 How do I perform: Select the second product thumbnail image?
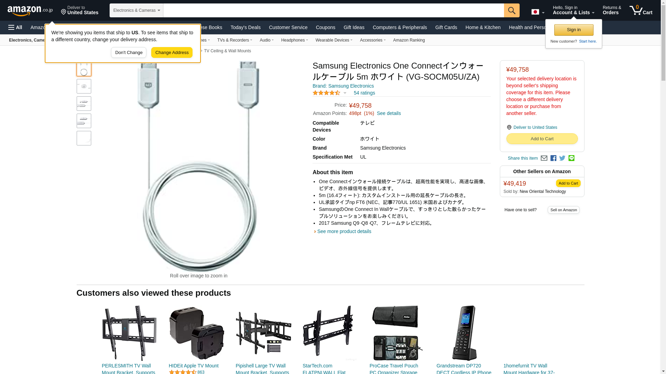(84, 86)
